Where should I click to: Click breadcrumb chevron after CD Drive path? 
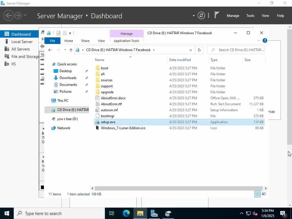click(x=154, y=50)
